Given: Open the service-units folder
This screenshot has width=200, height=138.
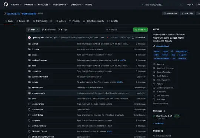Looking at the screenshot, I should 37,88.
